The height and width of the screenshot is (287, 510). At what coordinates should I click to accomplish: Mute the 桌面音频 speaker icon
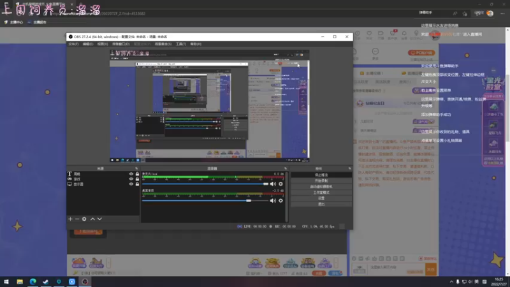(273, 201)
